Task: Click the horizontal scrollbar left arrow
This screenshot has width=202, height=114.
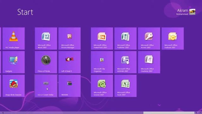Action: 3,113
